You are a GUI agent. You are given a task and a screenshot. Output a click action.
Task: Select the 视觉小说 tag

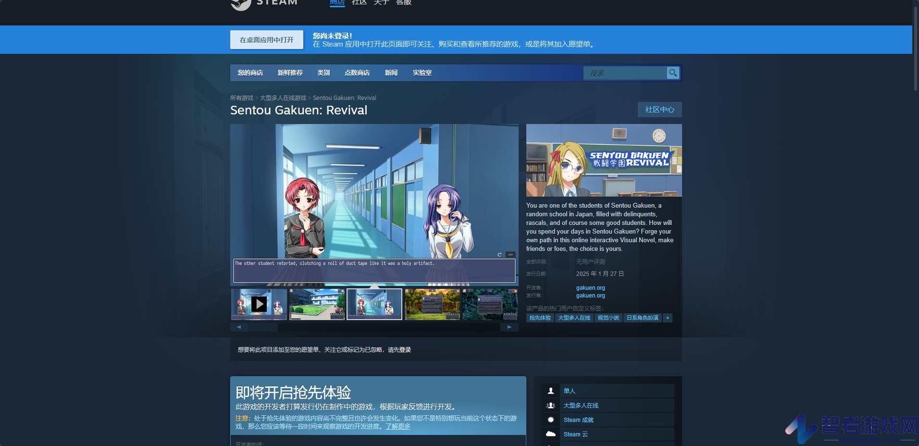click(609, 318)
